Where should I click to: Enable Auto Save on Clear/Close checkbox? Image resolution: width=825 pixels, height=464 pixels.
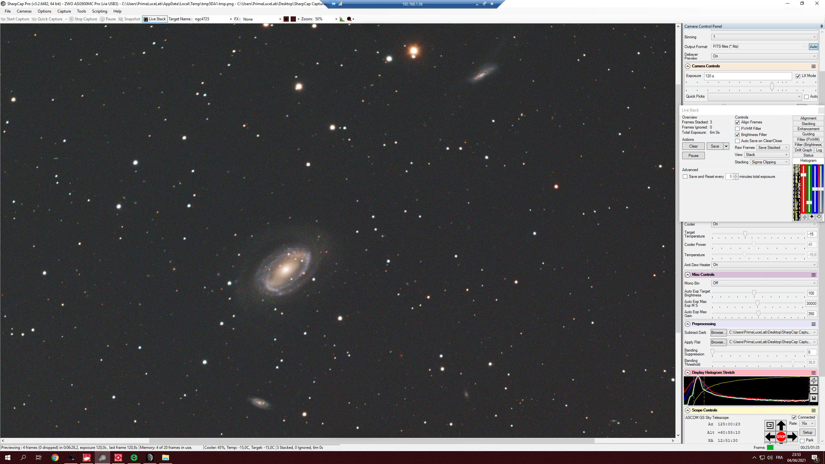(x=737, y=141)
